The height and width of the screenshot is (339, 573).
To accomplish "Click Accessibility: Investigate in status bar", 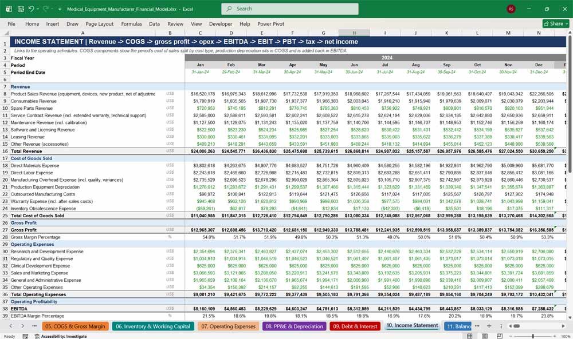I will (x=61, y=336).
